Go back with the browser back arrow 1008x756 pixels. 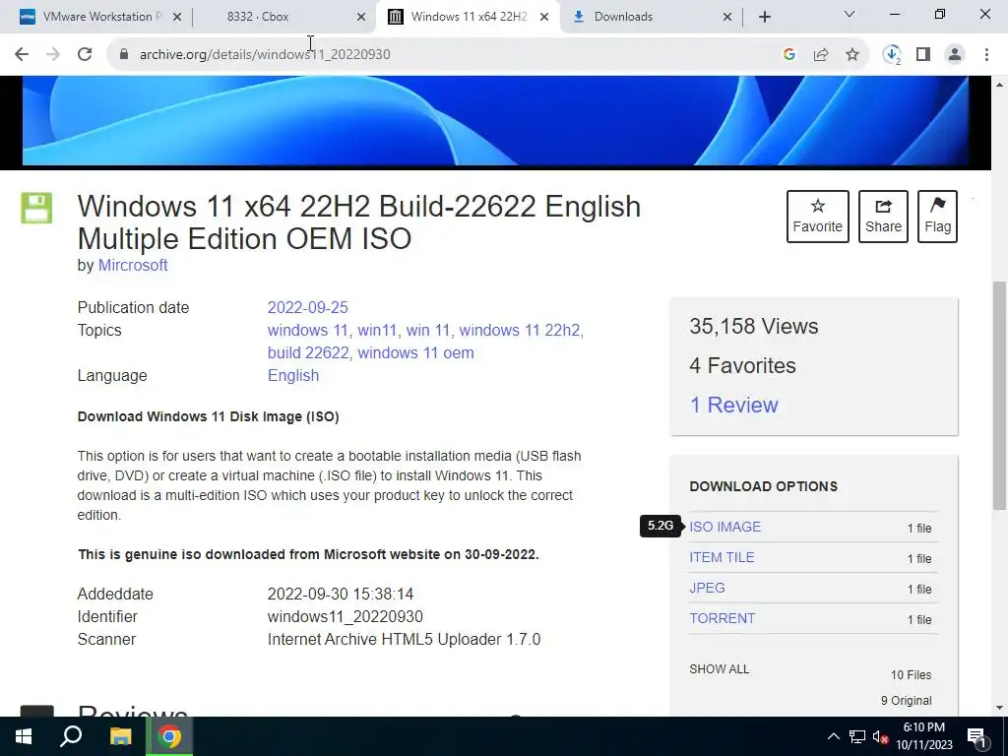click(22, 55)
